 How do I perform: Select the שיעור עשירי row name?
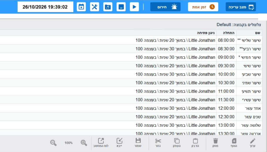click(x=251, y=100)
